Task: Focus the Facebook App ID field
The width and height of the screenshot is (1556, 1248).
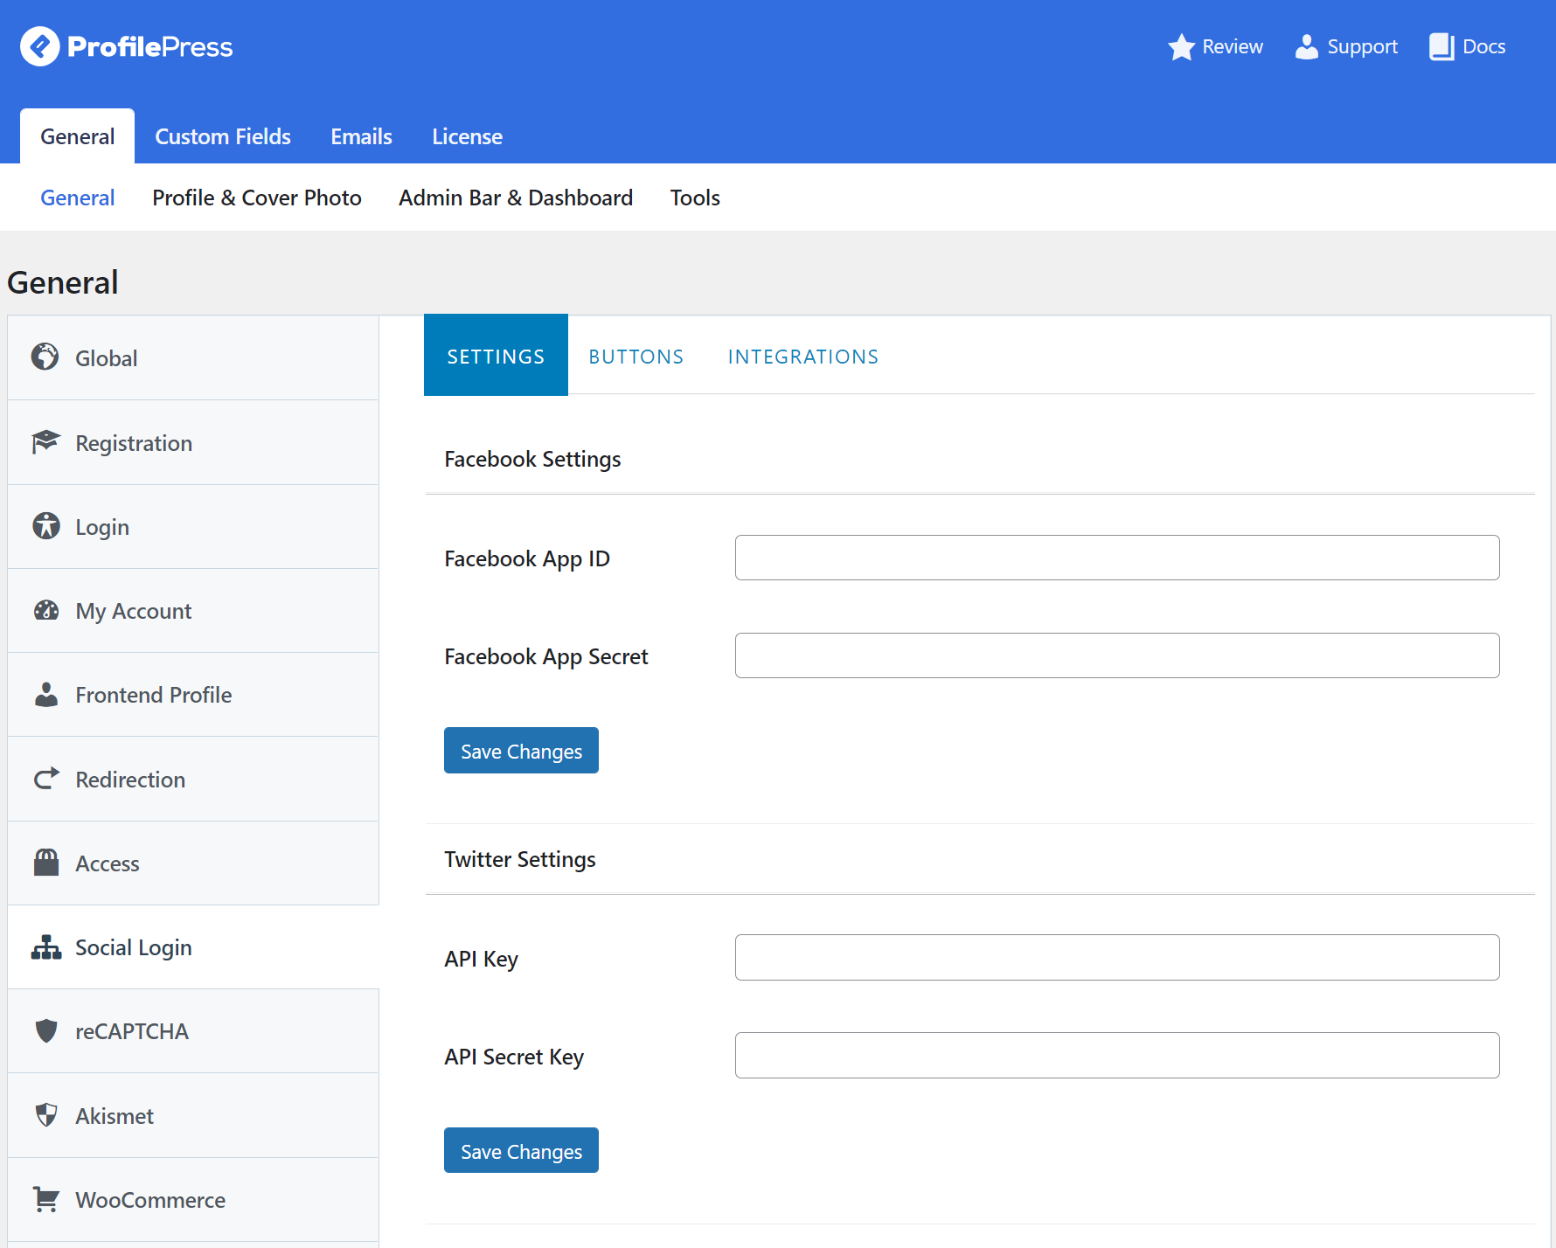Action: point(1117,558)
